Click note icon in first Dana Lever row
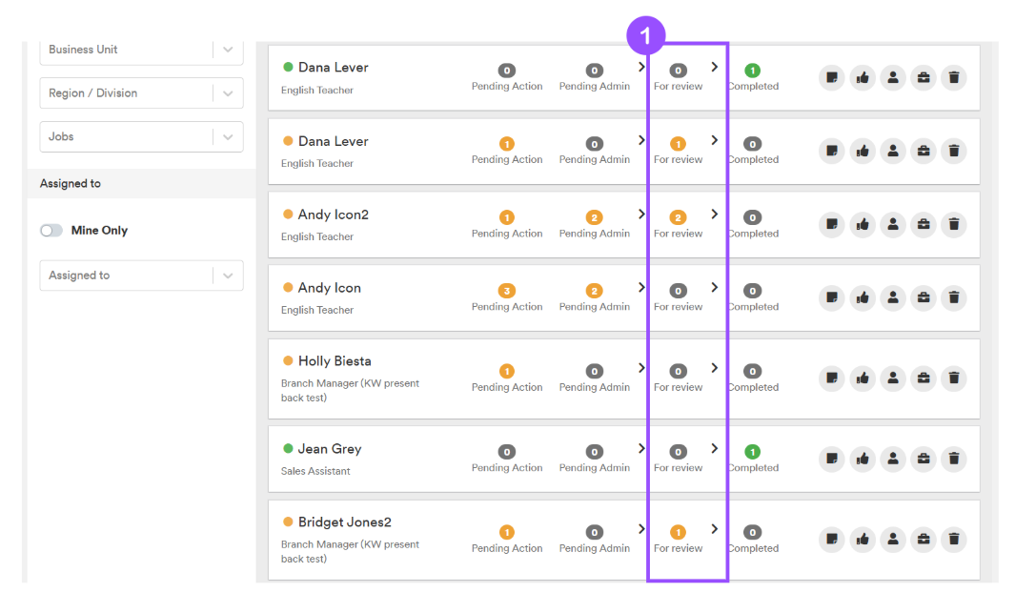Image resolution: width=1015 pixels, height=593 pixels. coord(832,78)
